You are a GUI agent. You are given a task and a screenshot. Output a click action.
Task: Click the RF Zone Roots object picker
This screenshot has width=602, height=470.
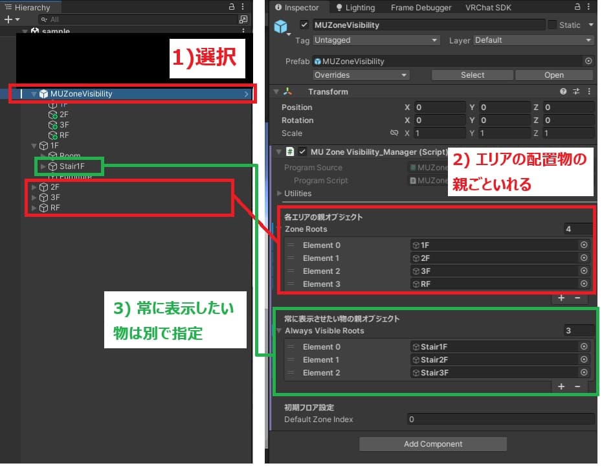(584, 284)
